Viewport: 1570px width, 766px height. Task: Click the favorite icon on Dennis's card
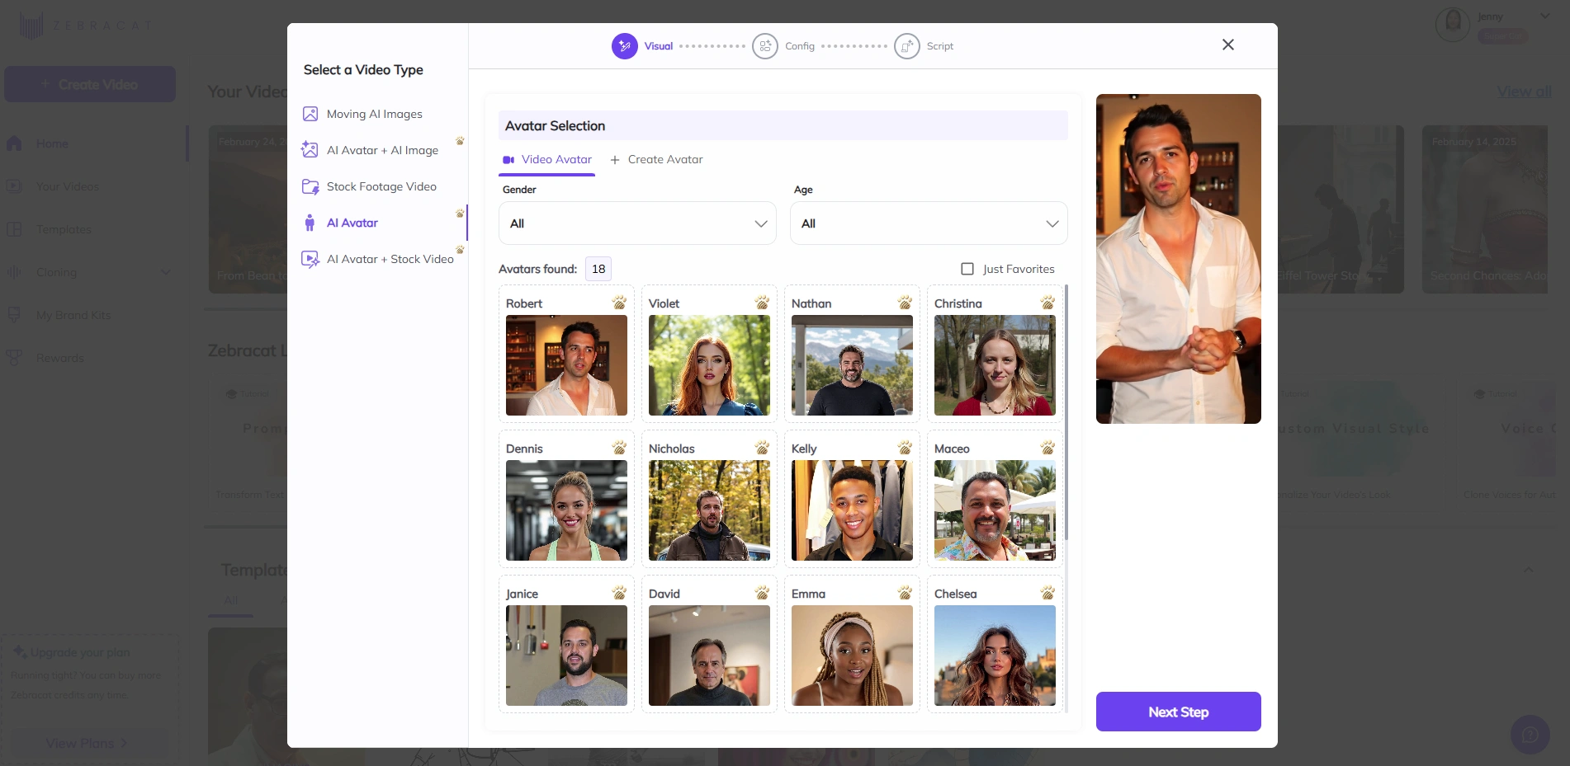coord(619,448)
